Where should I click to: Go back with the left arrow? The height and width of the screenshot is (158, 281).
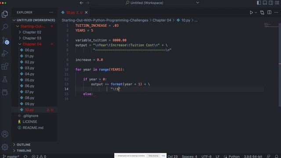[82, 3]
